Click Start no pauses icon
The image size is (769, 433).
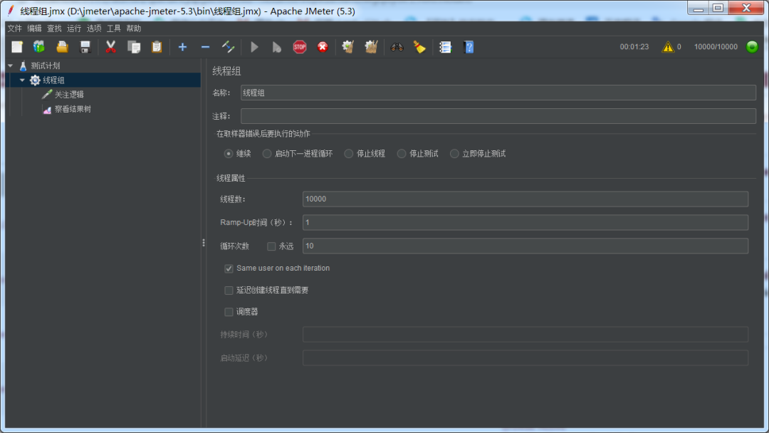click(x=276, y=47)
